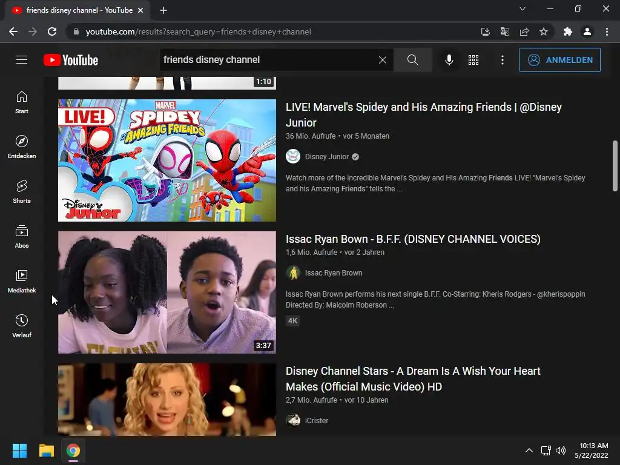The height and width of the screenshot is (465, 620).
Task: Click '36 Mio. Aufrufe' metadata text
Action: [311, 136]
